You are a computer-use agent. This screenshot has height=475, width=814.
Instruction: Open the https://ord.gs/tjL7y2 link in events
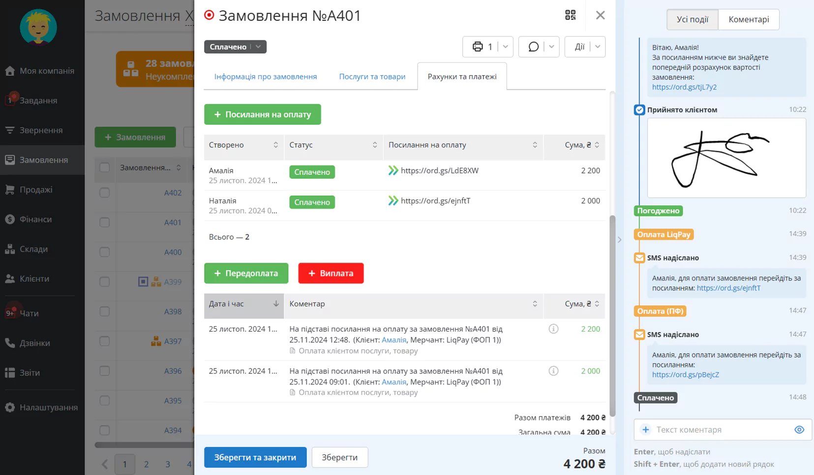point(684,87)
